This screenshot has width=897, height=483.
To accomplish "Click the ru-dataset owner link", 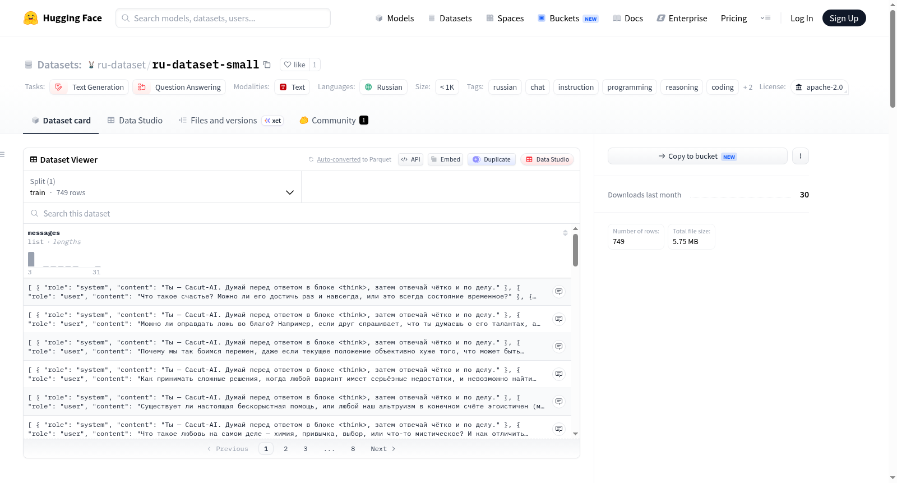I will click(122, 65).
